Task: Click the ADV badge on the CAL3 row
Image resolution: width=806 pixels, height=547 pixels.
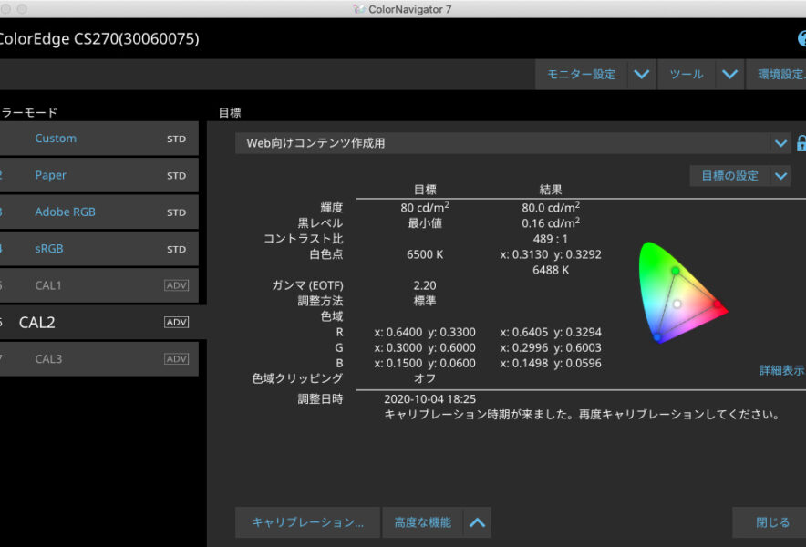Action: (176, 359)
